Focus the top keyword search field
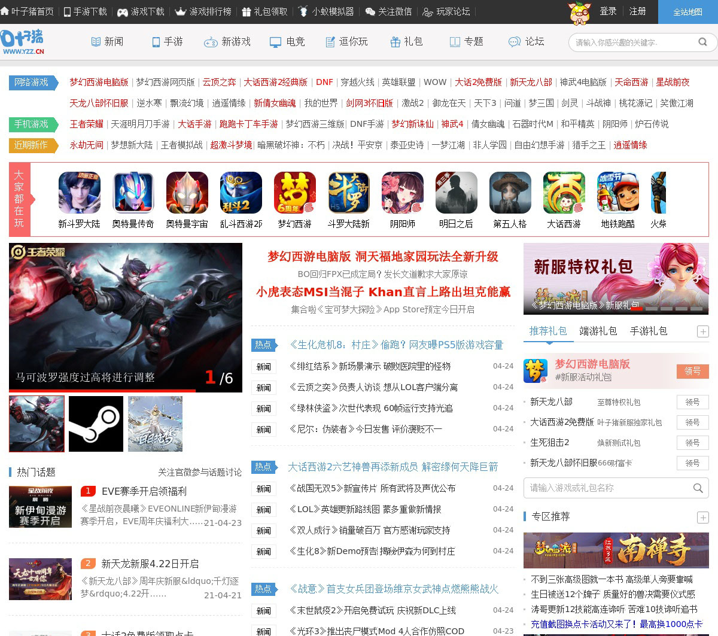 [x=631, y=42]
